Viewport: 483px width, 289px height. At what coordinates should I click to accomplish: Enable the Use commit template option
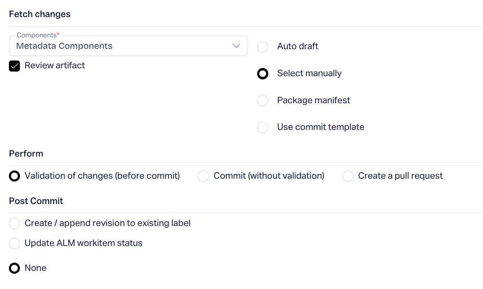tap(263, 127)
